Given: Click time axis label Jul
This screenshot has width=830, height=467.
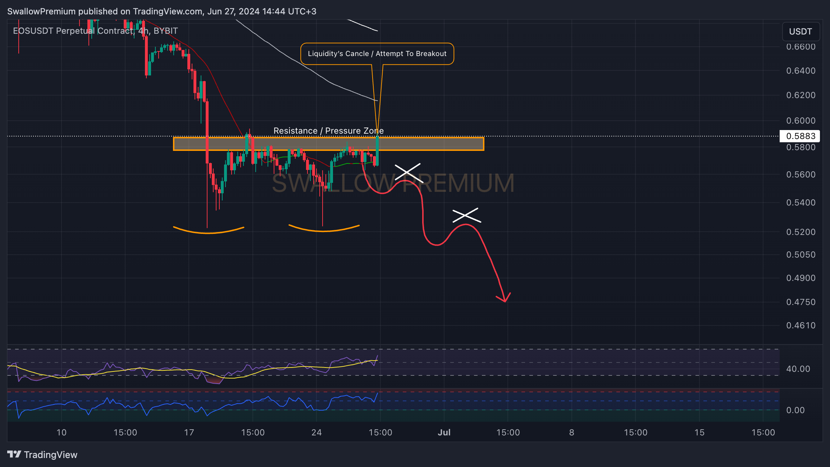Looking at the screenshot, I should [444, 433].
